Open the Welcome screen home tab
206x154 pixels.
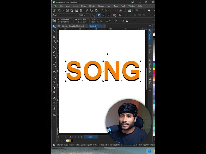point(59,26)
